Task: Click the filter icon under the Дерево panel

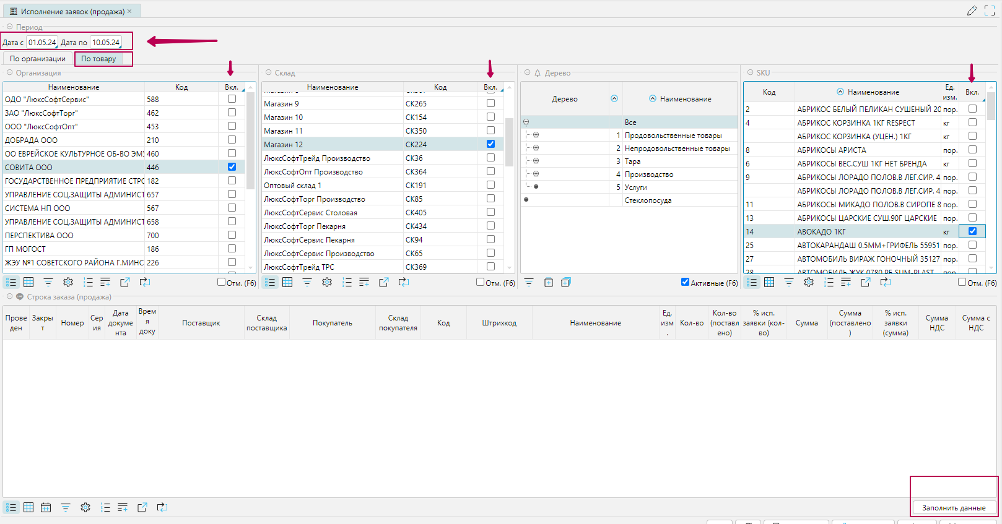Action: (x=529, y=282)
